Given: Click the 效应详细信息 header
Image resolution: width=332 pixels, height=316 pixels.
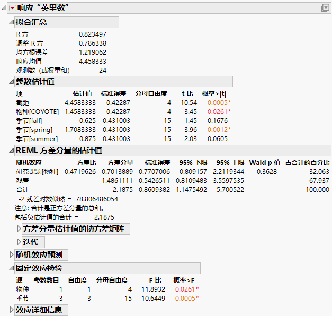Looking at the screenshot, I should tap(41, 310).
